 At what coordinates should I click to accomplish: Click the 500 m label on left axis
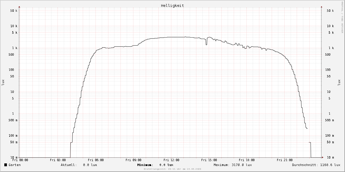coord(13,120)
